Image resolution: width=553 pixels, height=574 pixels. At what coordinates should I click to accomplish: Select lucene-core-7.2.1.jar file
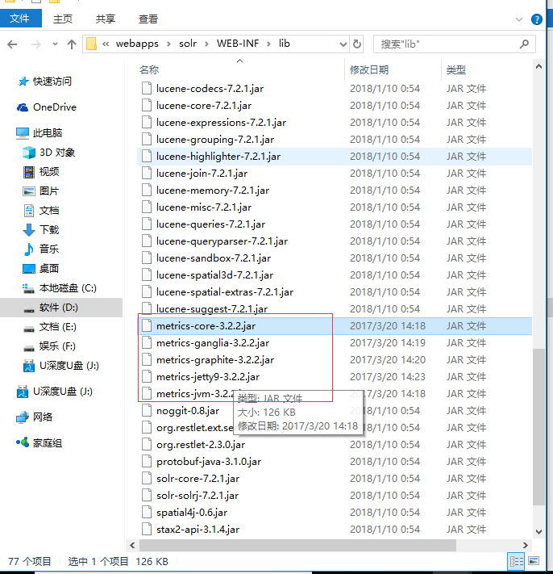tap(204, 106)
